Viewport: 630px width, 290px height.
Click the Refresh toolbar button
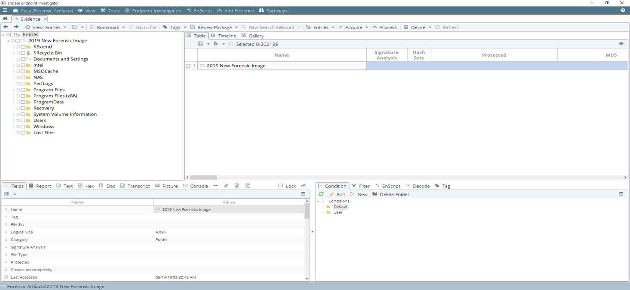coord(447,27)
